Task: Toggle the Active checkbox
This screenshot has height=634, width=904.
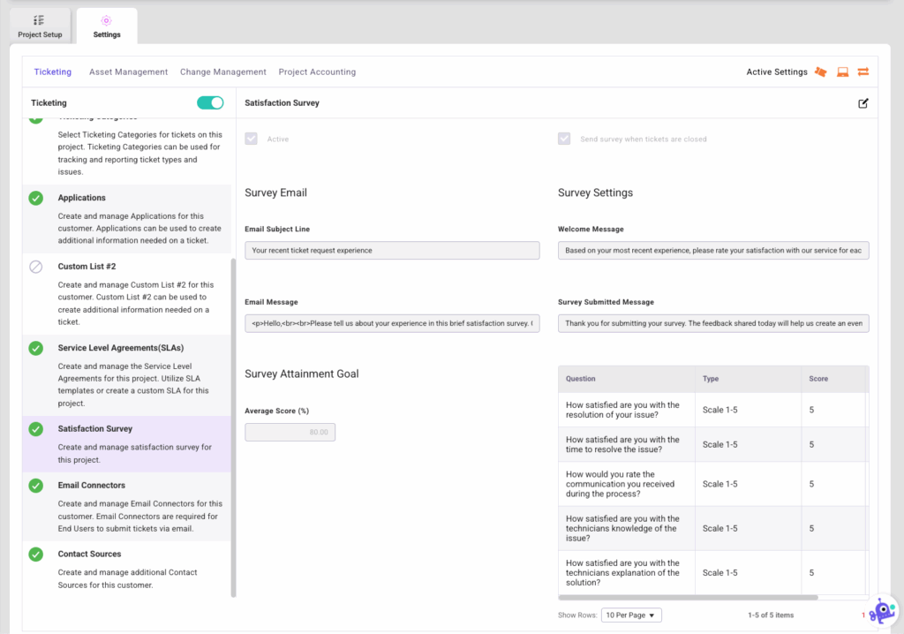Action: 252,139
